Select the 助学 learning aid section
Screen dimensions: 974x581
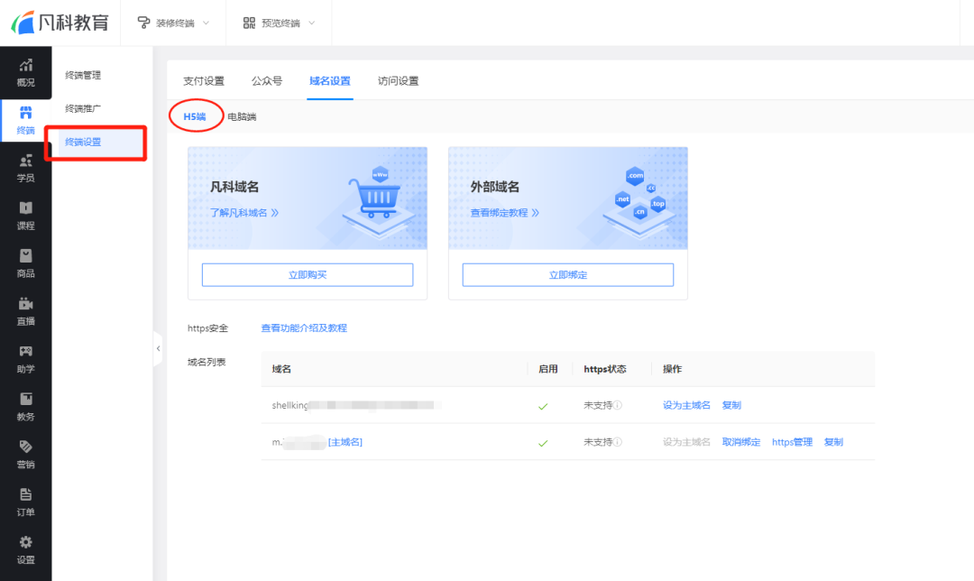pyautogui.click(x=25, y=361)
